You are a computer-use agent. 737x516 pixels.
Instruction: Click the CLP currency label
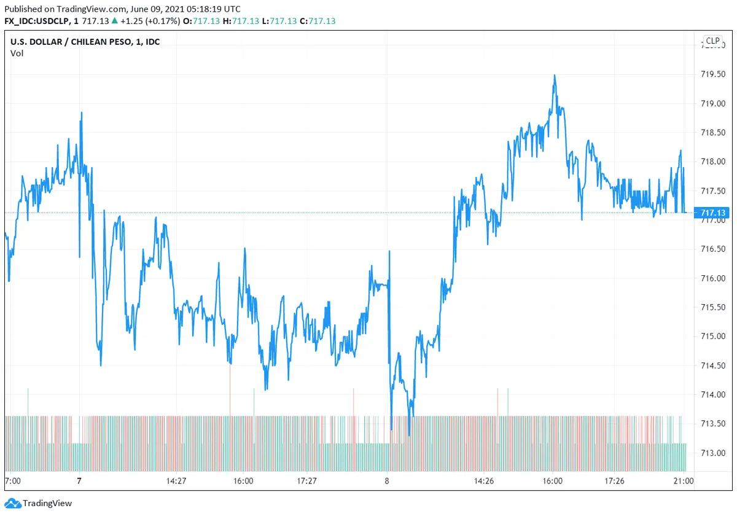tap(712, 41)
